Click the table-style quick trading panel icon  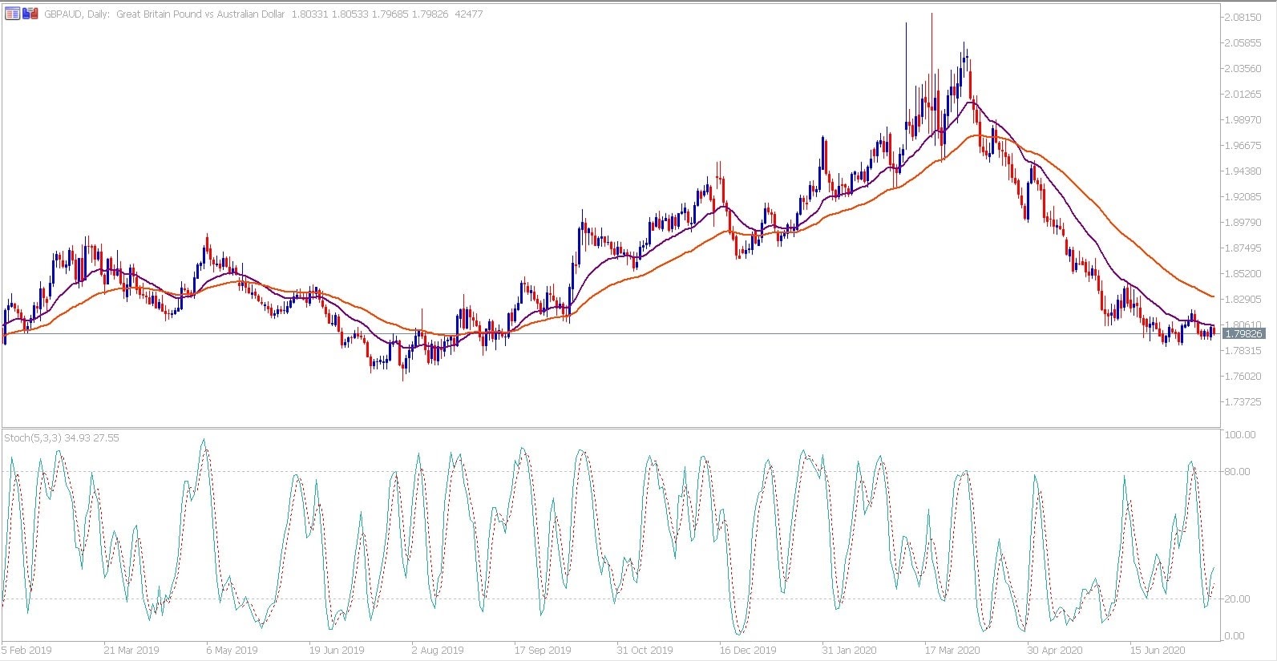(x=12, y=14)
